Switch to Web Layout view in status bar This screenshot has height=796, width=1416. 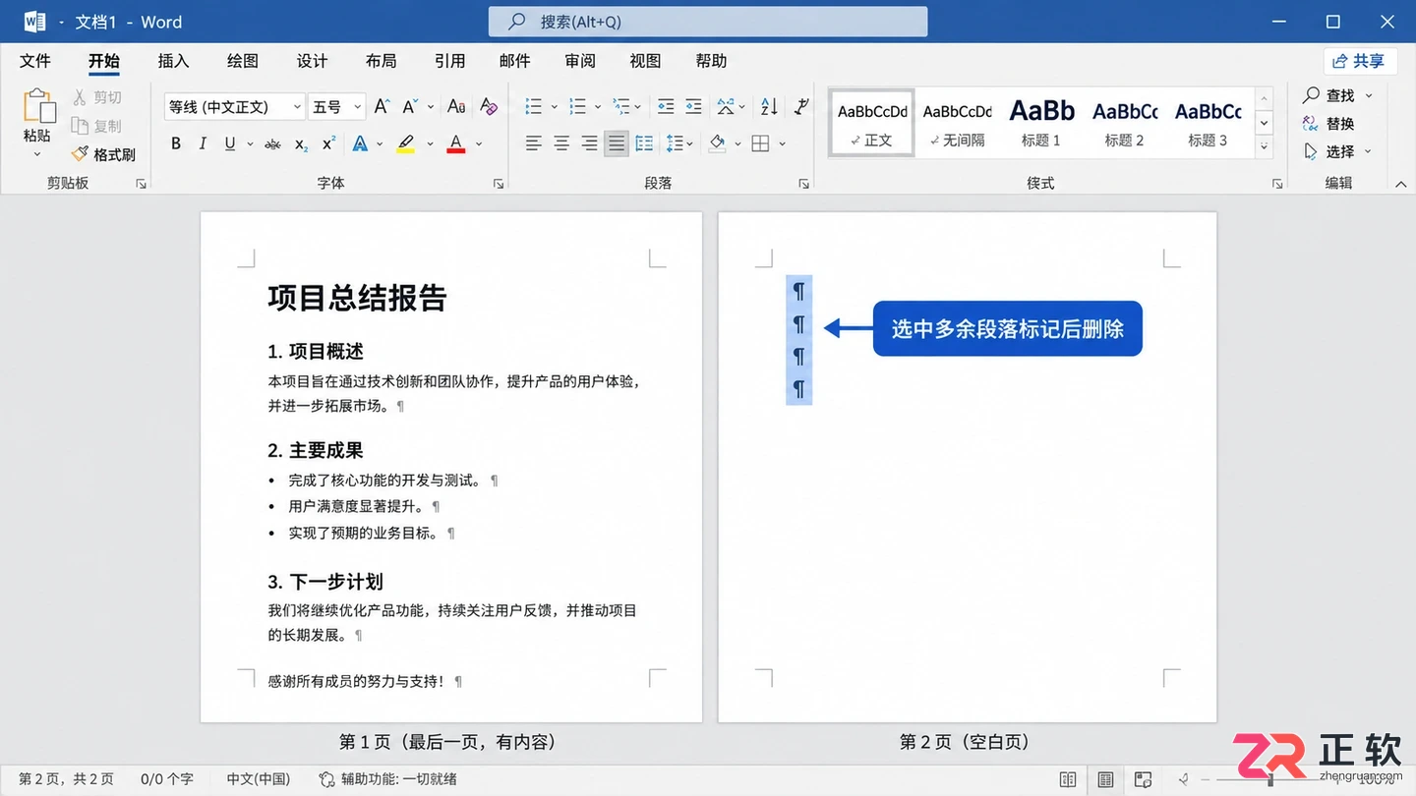(x=1143, y=779)
